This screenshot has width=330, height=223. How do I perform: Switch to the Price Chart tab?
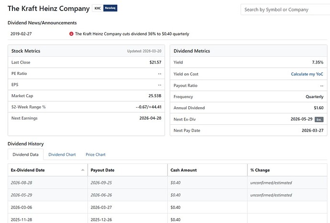pyautogui.click(x=96, y=154)
